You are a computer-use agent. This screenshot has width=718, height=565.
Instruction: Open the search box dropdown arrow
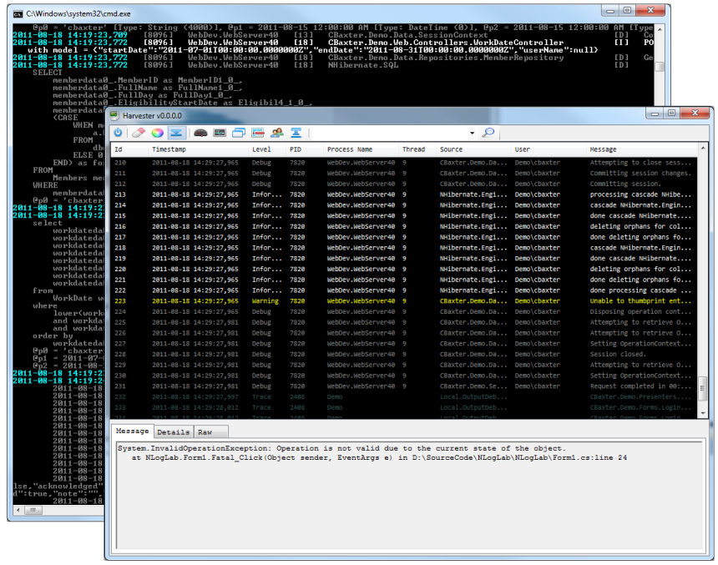click(x=472, y=134)
